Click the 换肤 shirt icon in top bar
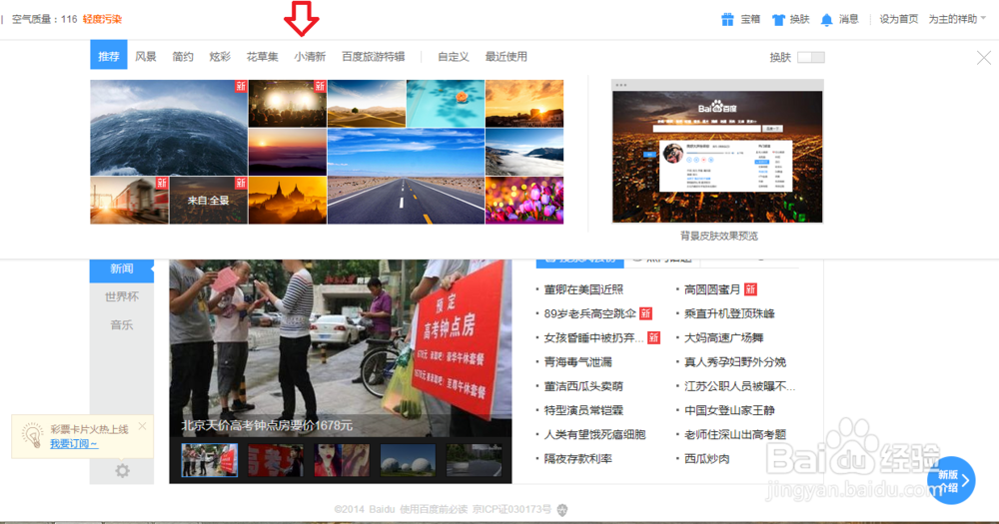999x524 pixels. point(778,20)
